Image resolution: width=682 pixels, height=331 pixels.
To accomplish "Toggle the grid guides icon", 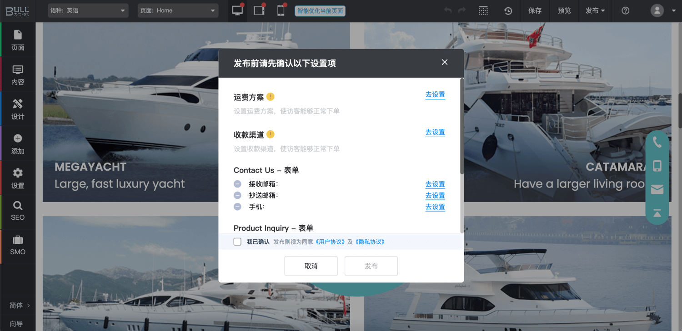I will tap(483, 10).
